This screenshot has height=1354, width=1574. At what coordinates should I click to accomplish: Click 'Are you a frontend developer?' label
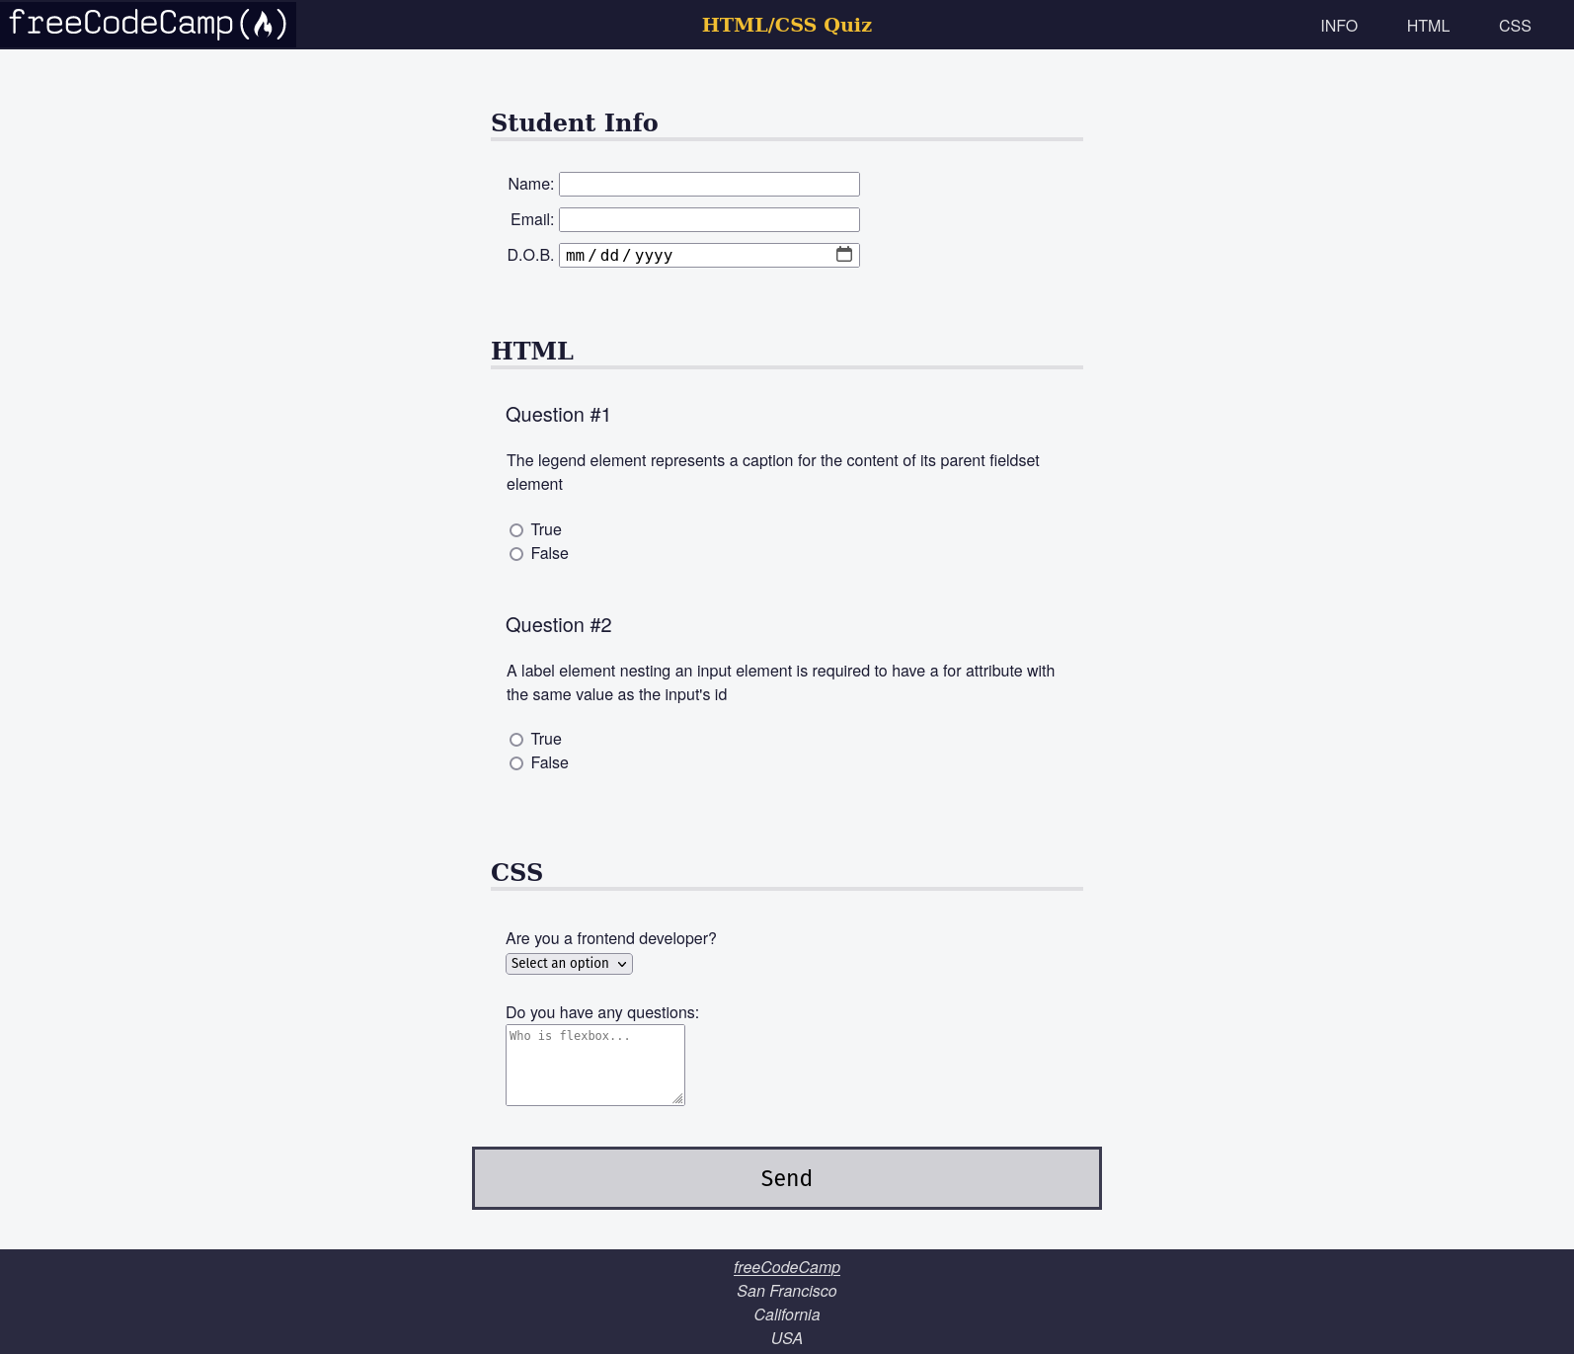tap(611, 938)
